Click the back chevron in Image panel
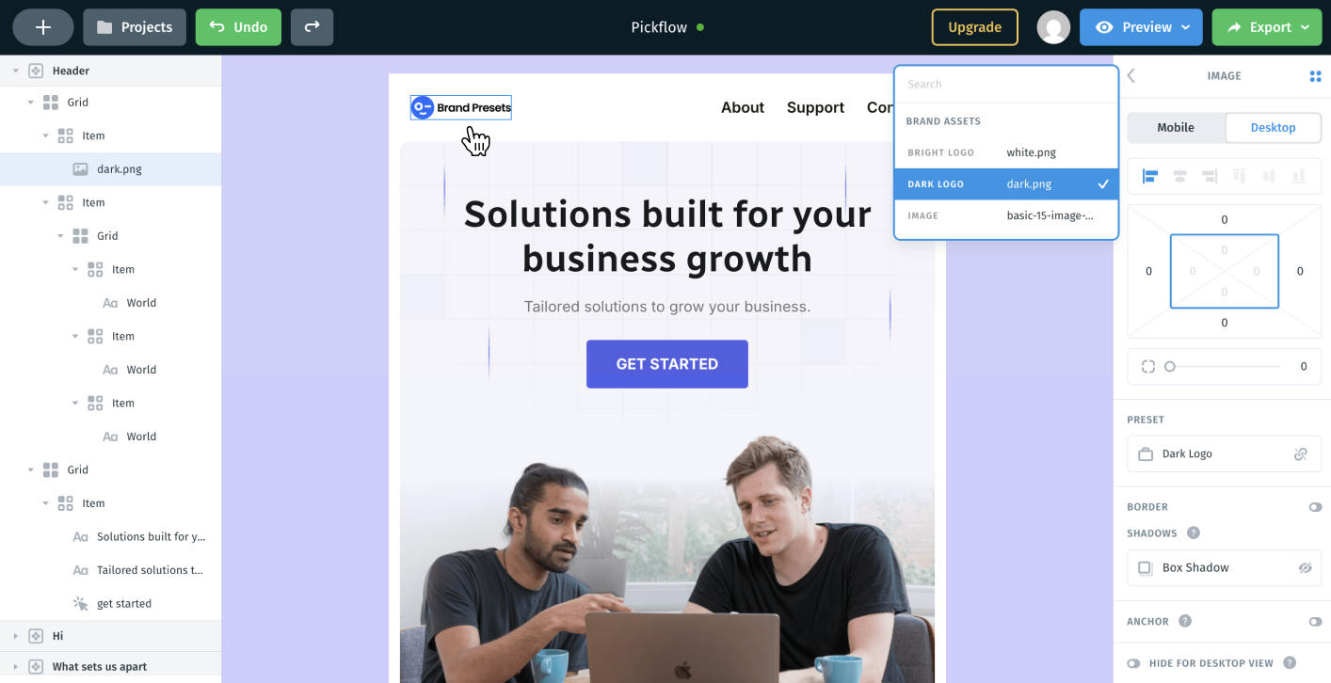This screenshot has width=1331, height=683. pyautogui.click(x=1131, y=76)
